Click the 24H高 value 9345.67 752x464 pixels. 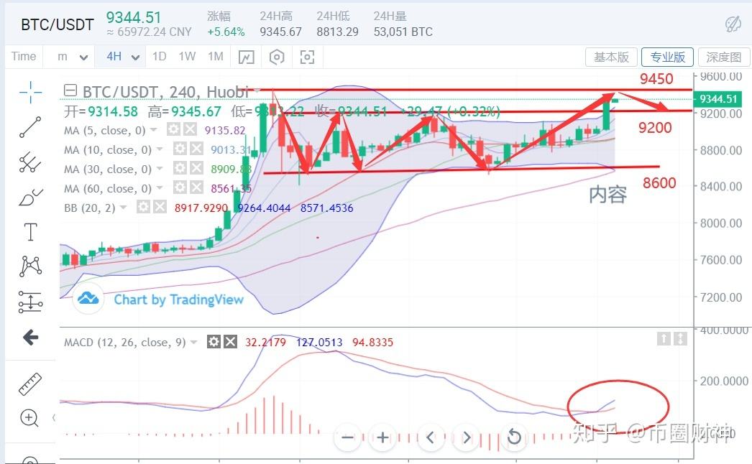click(x=280, y=32)
